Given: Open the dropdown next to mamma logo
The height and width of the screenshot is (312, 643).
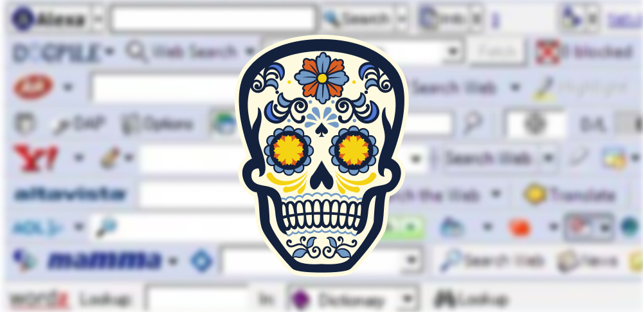Looking at the screenshot, I should click(173, 261).
